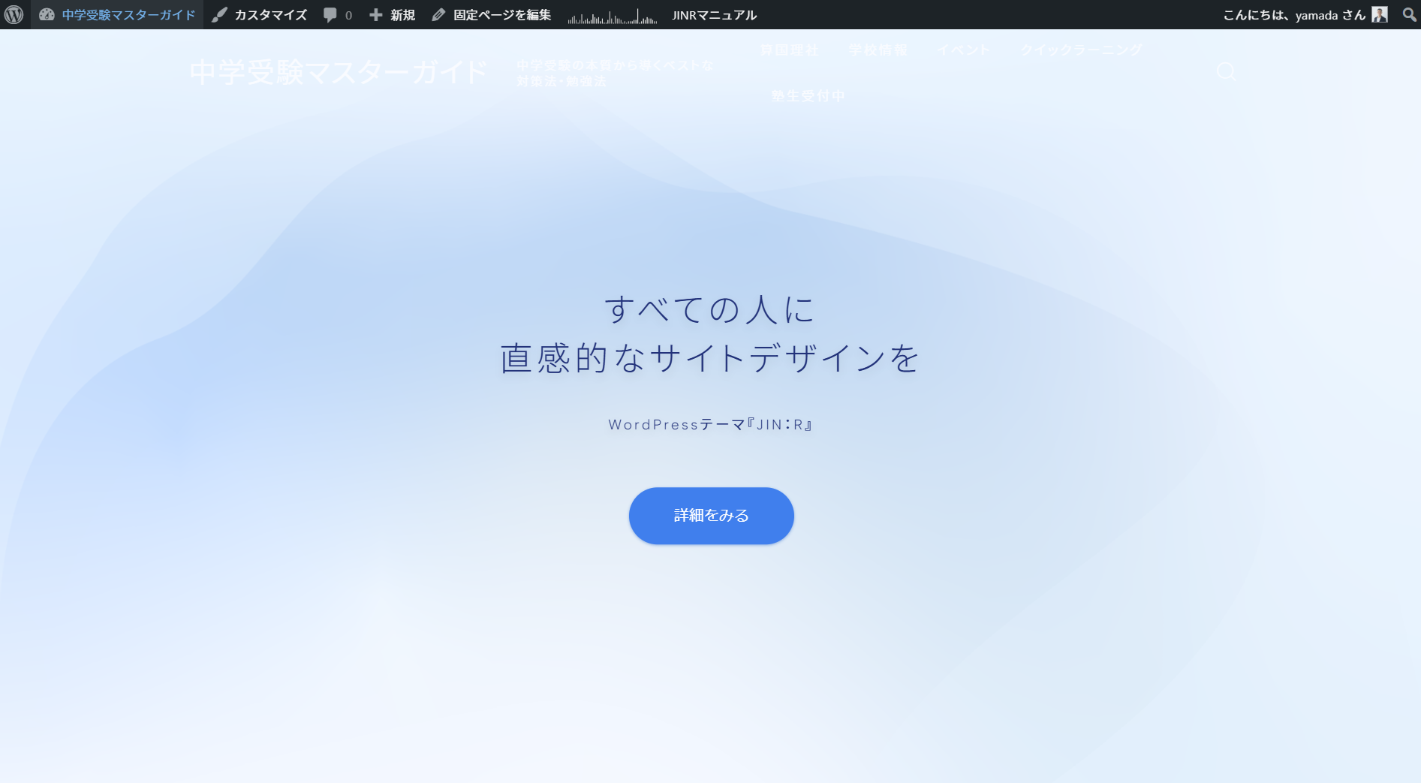Image resolution: width=1421 pixels, height=783 pixels.
Task: Open カスタマイズ from the admin bar
Action: tap(260, 15)
